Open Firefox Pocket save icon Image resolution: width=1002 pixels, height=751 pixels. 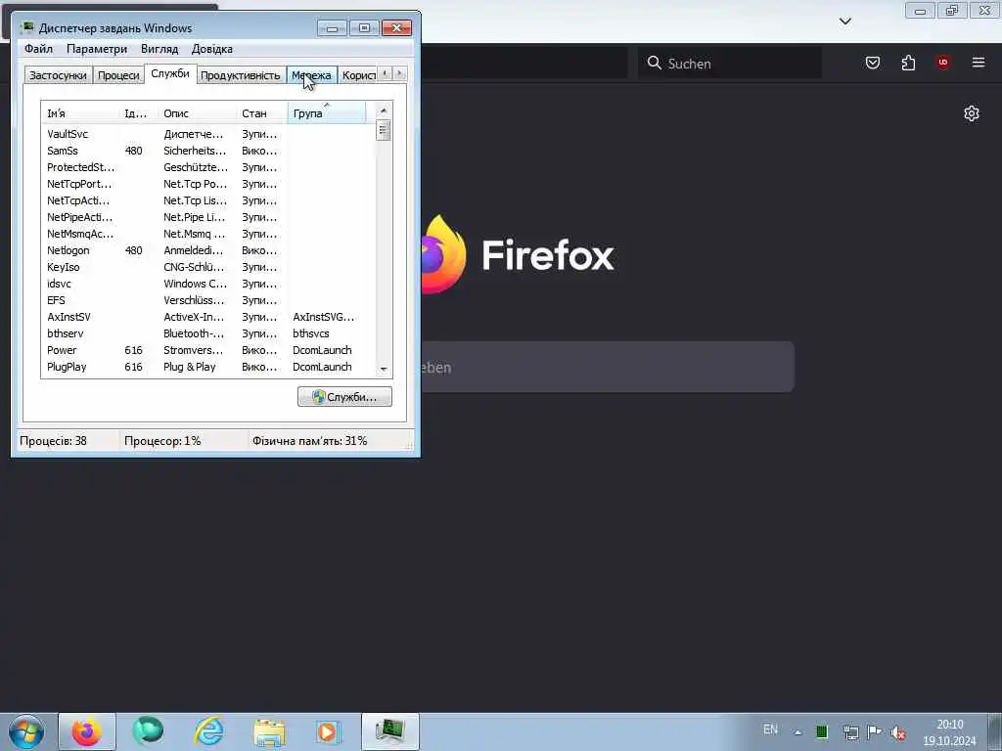pos(872,63)
